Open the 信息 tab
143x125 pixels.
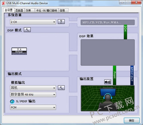click(x=63, y=10)
